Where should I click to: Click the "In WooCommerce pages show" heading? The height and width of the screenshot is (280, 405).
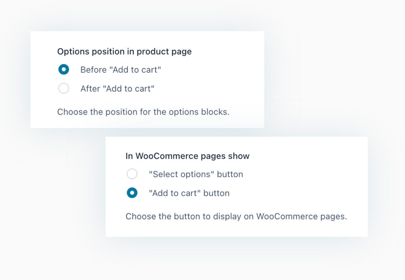pyautogui.click(x=187, y=156)
